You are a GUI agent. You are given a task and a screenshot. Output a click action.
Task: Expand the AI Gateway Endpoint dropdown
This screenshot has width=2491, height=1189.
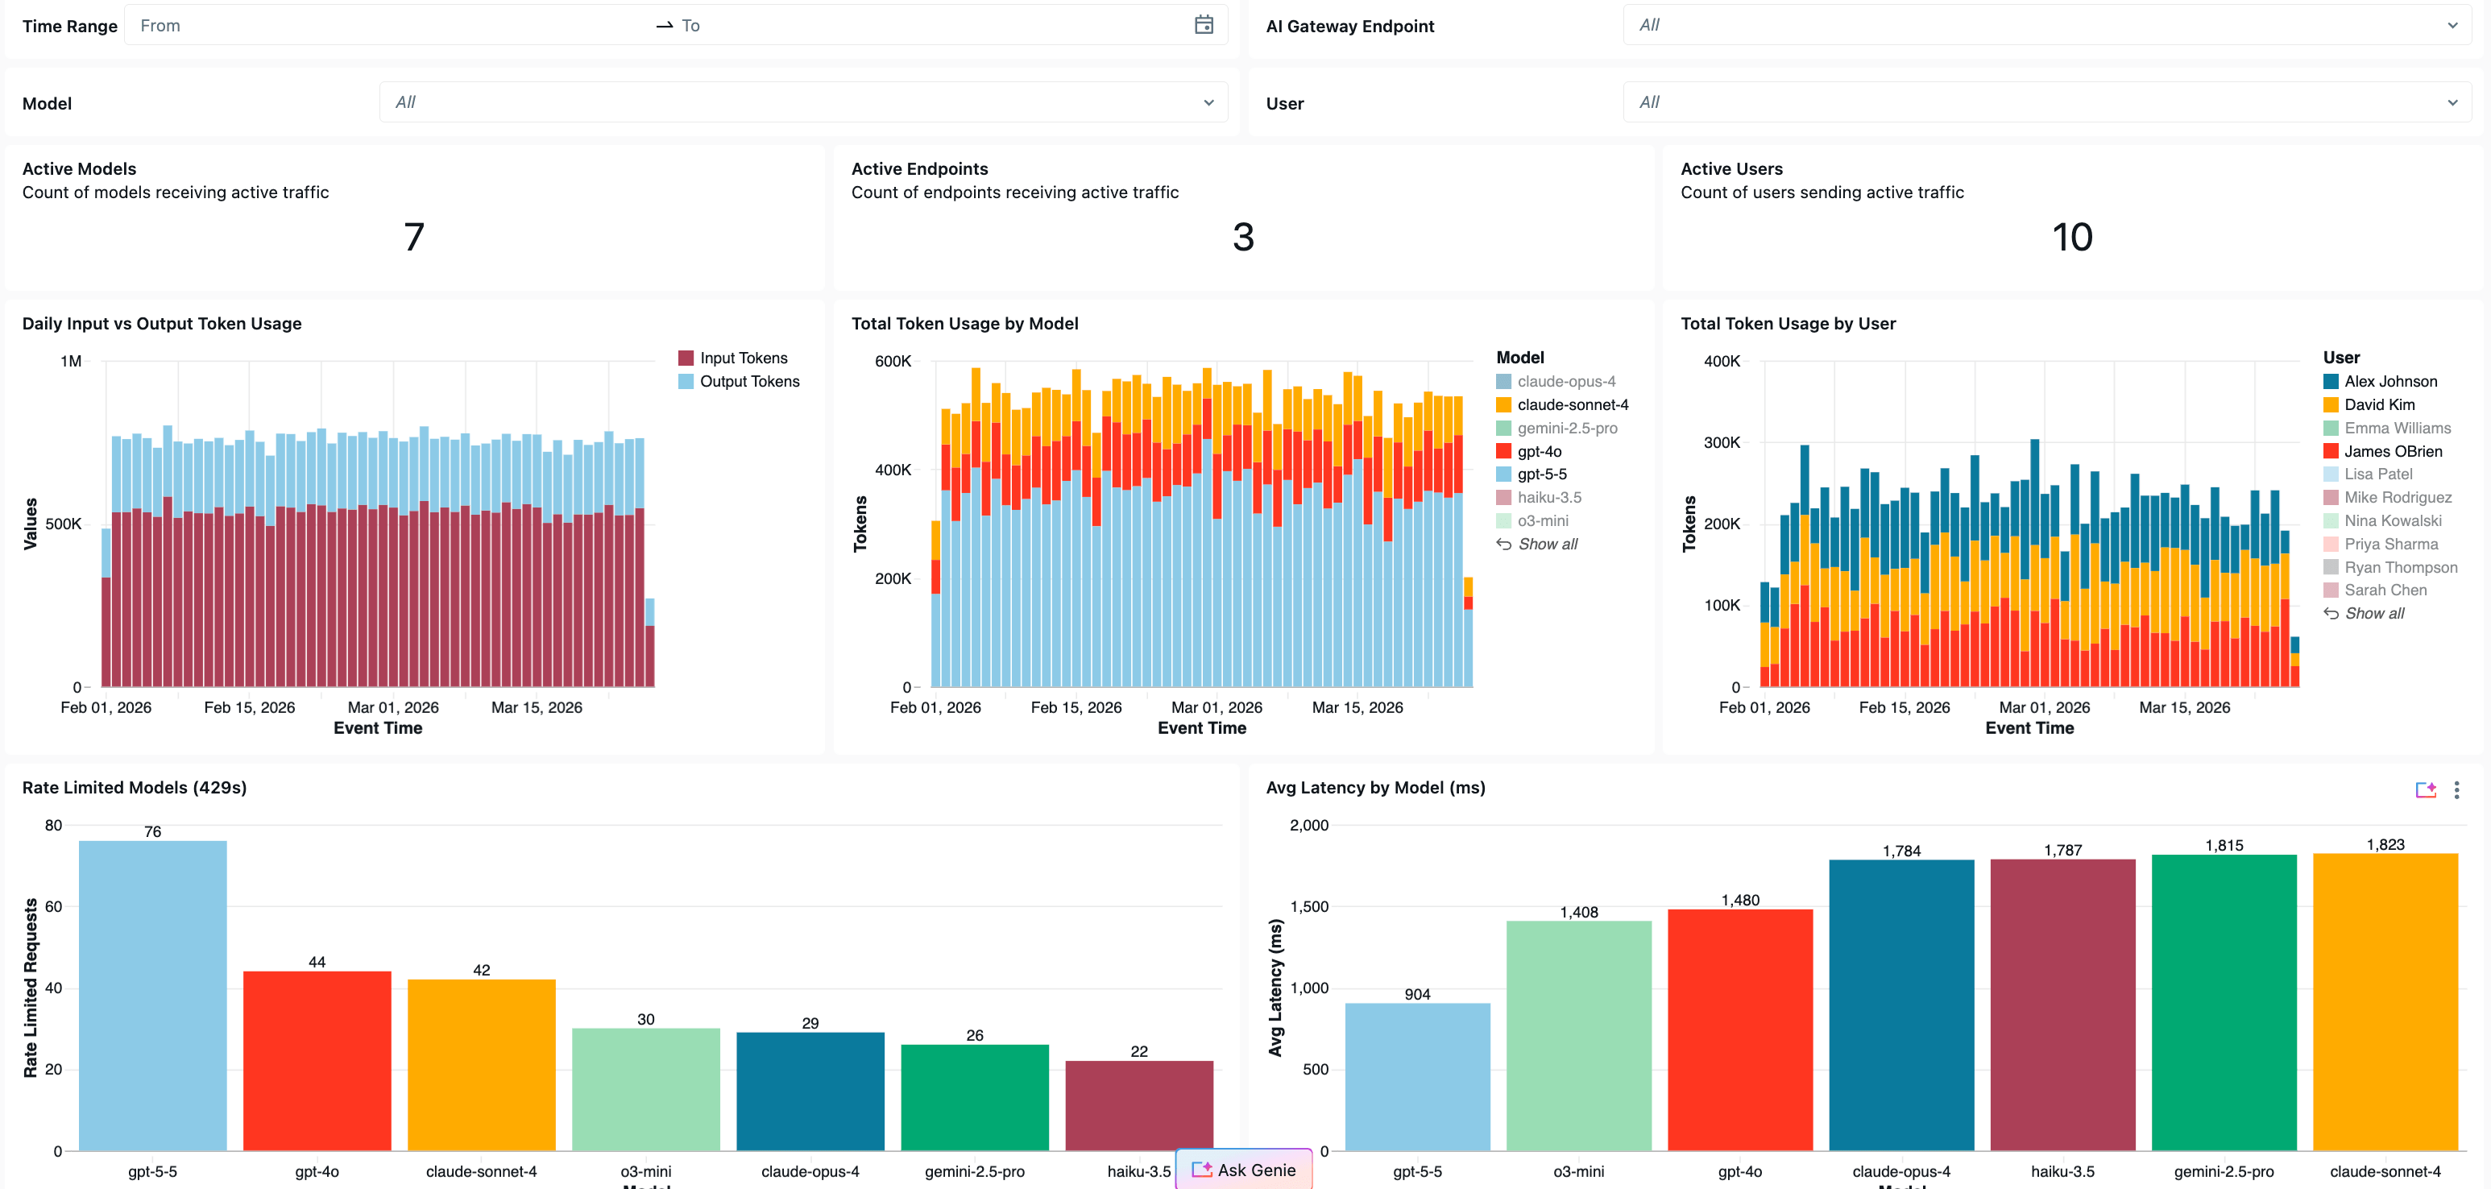click(2452, 25)
